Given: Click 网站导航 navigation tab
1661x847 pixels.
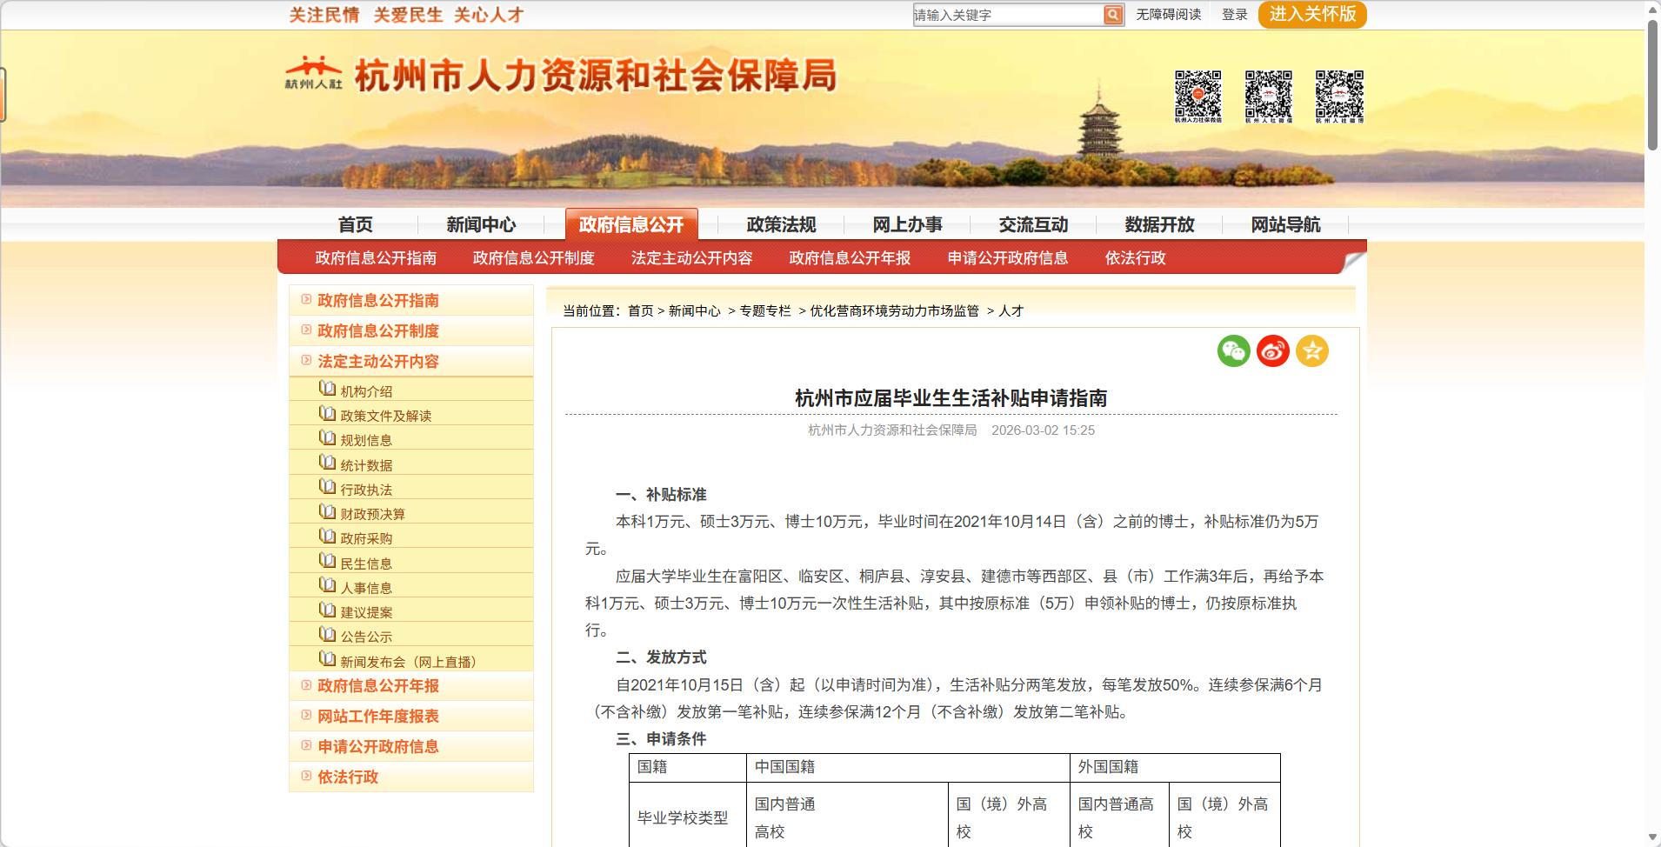Looking at the screenshot, I should (1285, 224).
